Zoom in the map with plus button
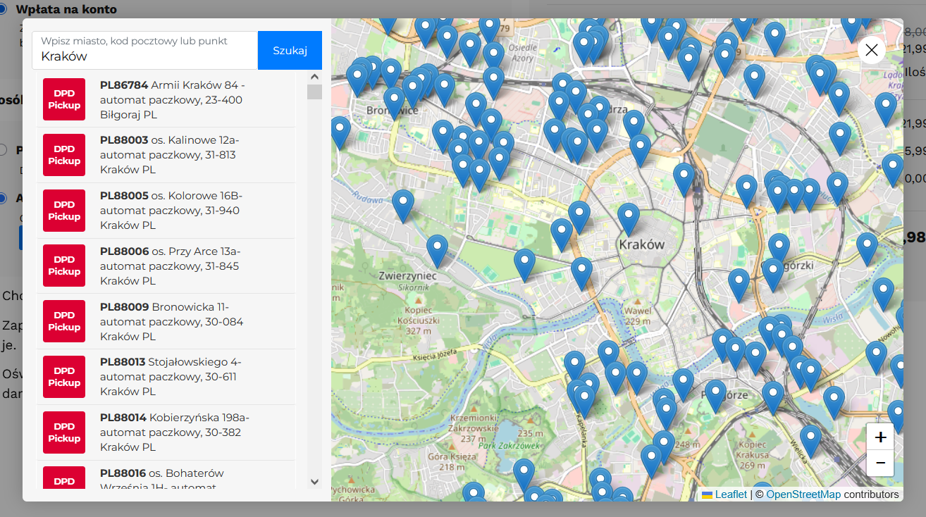The width and height of the screenshot is (926, 517). pyautogui.click(x=880, y=437)
